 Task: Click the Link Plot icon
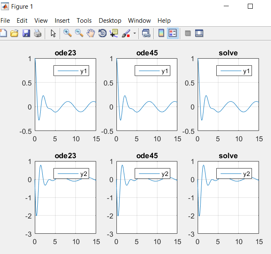[146, 33]
